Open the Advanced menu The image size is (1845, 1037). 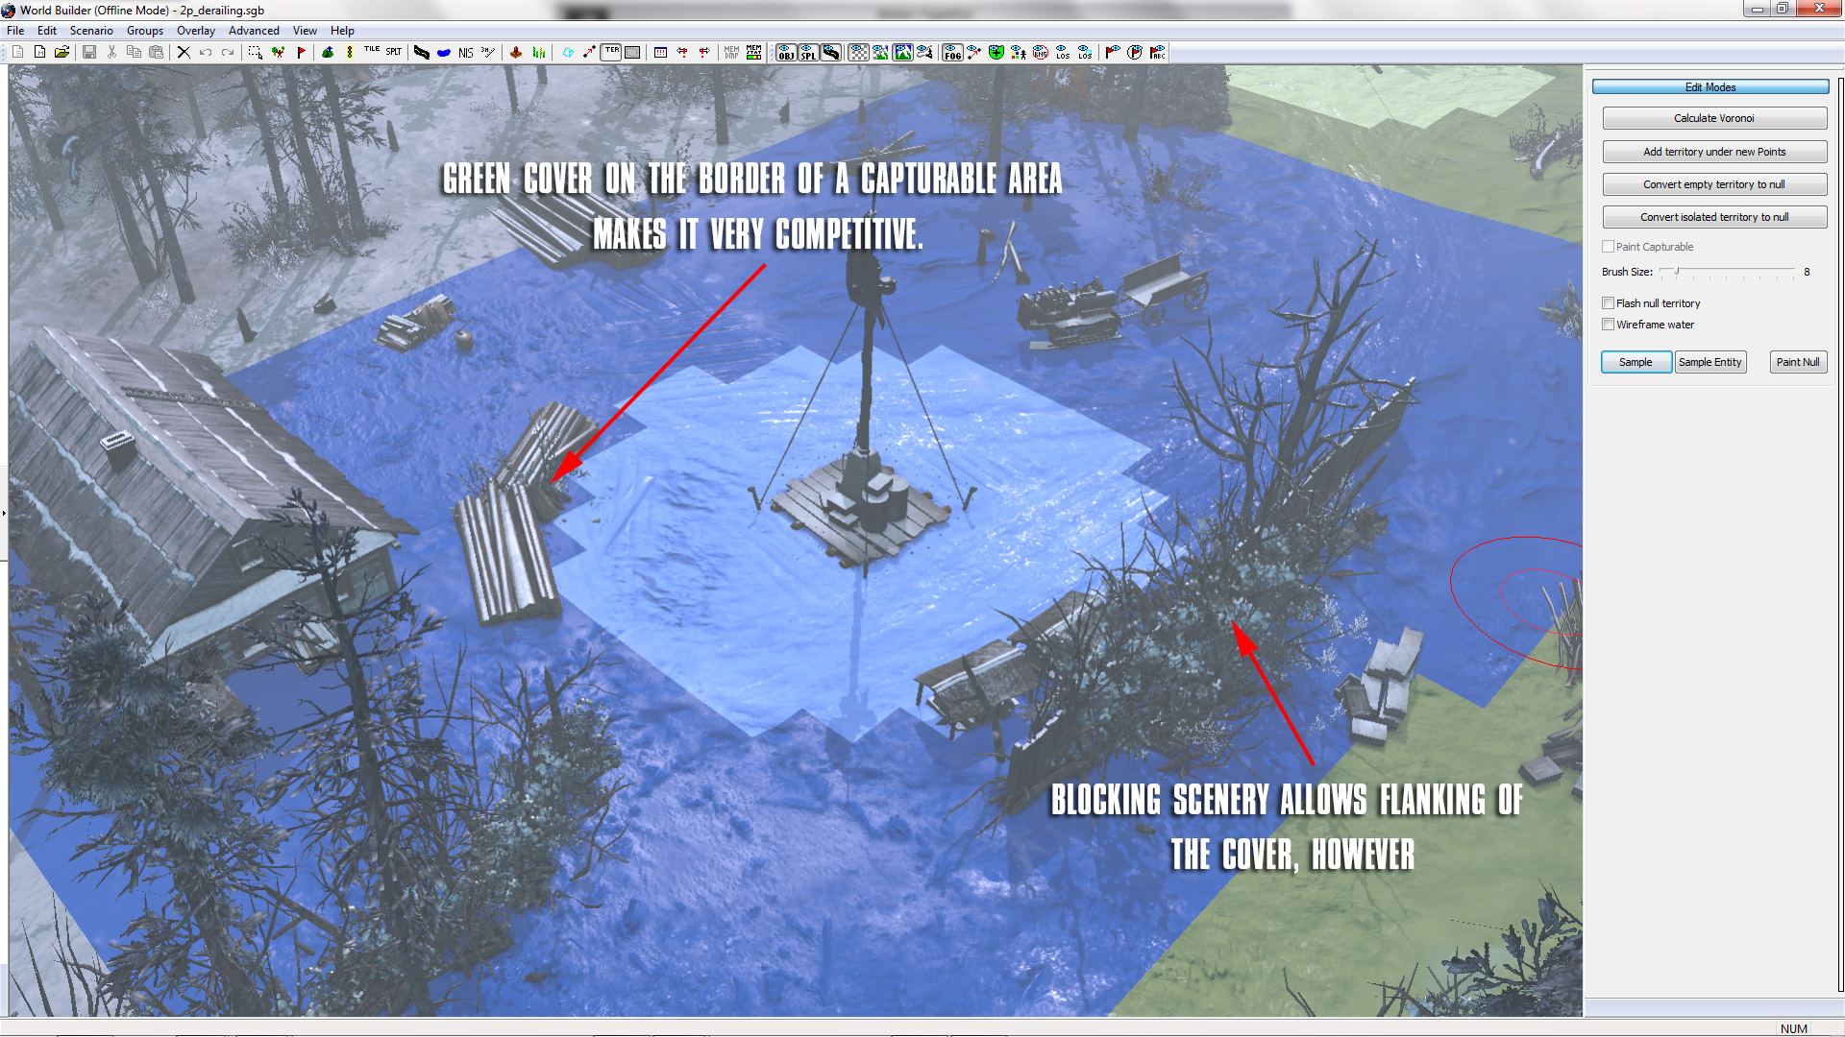(254, 31)
